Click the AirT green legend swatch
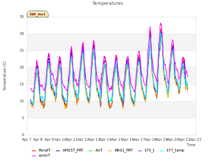The image size is (216, 162). tap(91, 151)
